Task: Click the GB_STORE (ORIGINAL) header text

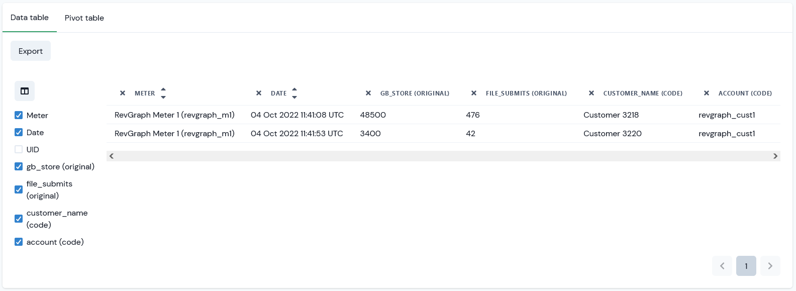Action: coord(415,93)
